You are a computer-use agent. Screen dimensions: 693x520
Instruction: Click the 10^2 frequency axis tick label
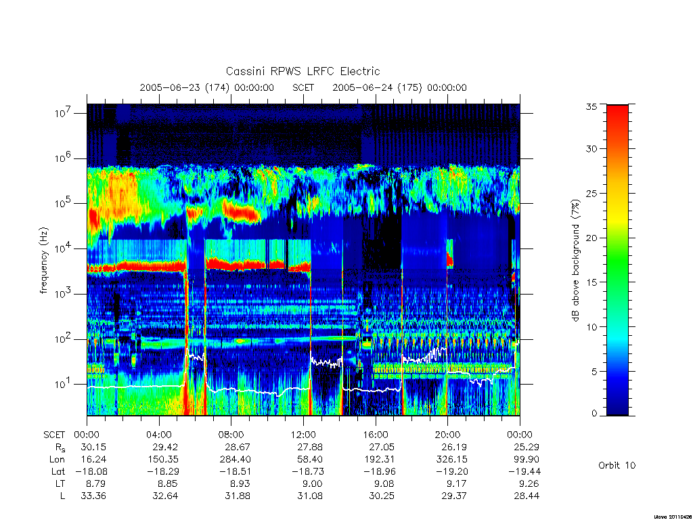[x=63, y=339]
